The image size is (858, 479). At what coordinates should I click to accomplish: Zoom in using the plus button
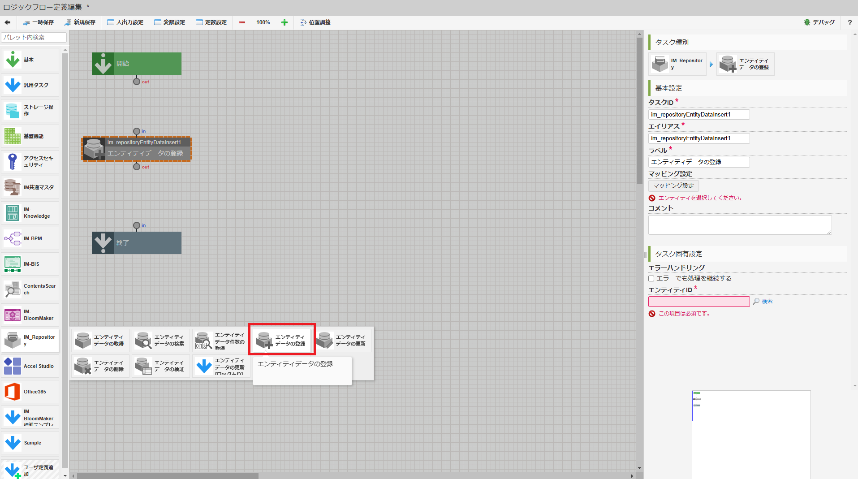pos(284,22)
